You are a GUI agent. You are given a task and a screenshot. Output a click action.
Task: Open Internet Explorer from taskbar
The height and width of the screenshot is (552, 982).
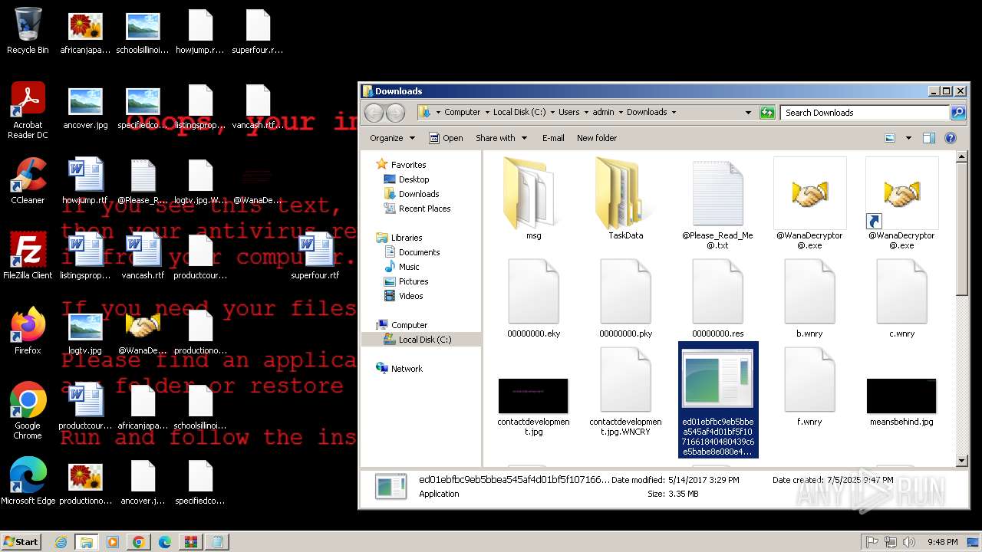pos(61,542)
